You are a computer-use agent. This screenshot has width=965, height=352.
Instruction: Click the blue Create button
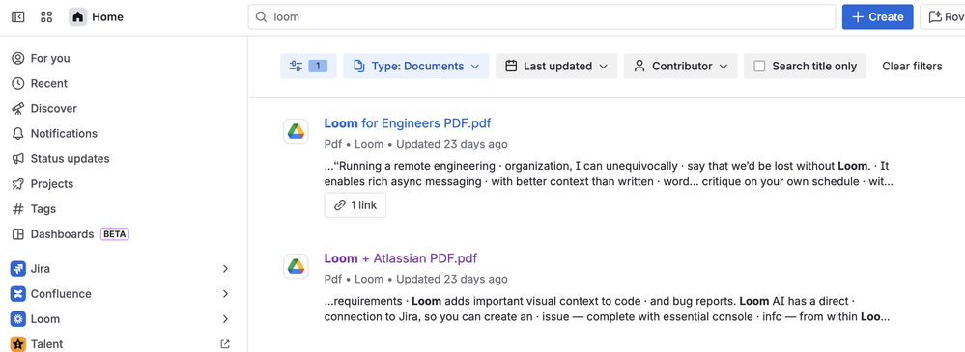pos(878,17)
